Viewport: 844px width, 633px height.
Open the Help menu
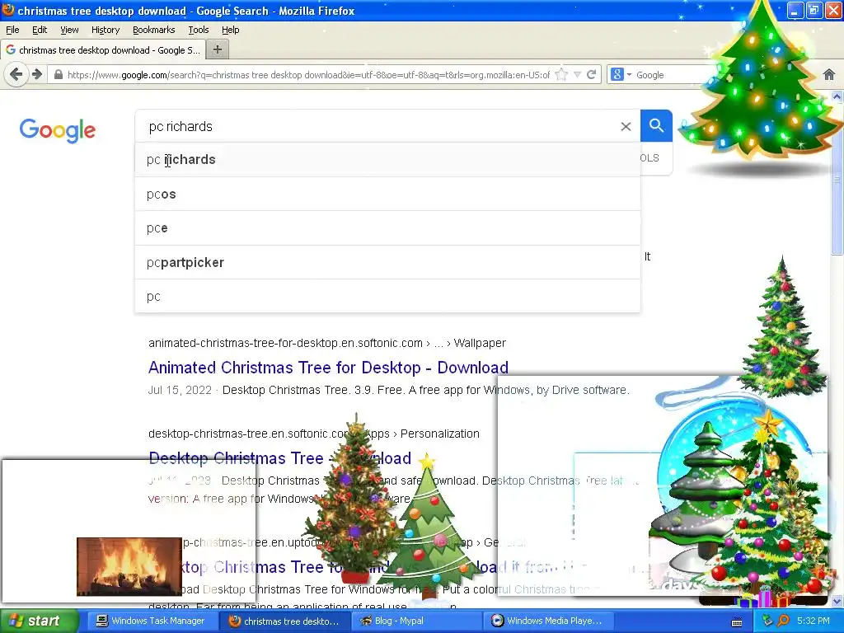pyautogui.click(x=231, y=30)
